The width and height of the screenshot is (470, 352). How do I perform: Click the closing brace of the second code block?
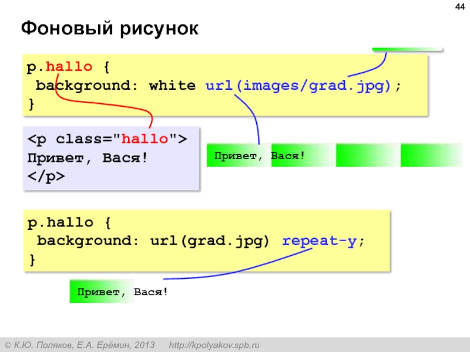point(32,260)
